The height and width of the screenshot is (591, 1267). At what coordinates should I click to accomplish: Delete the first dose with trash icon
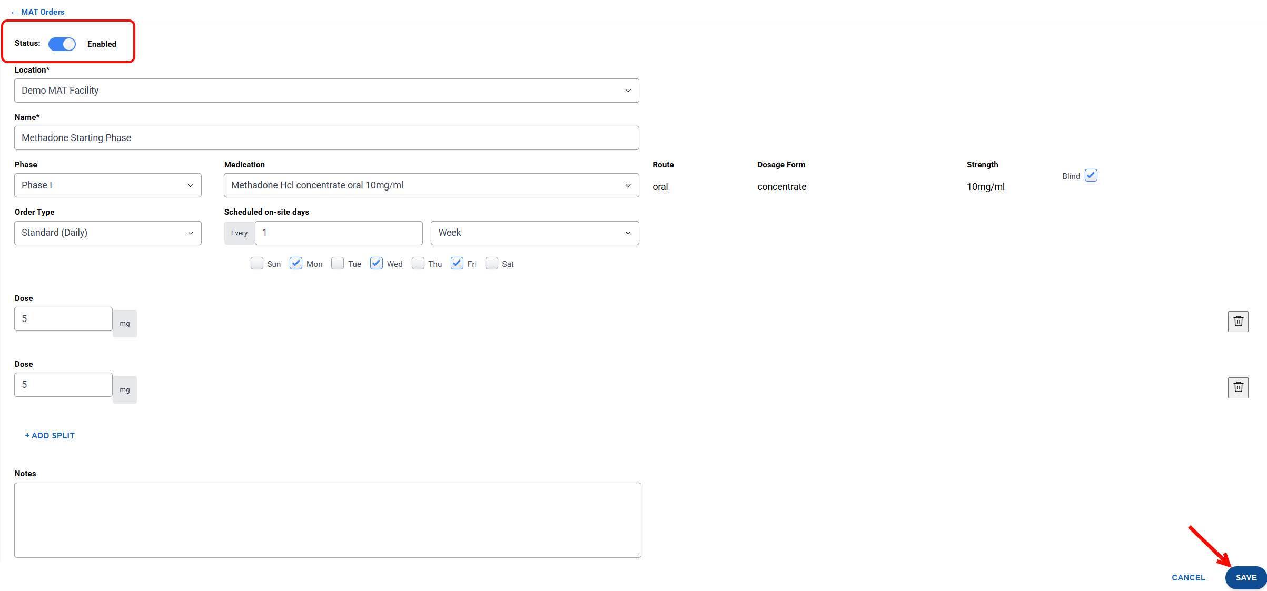pyautogui.click(x=1238, y=321)
